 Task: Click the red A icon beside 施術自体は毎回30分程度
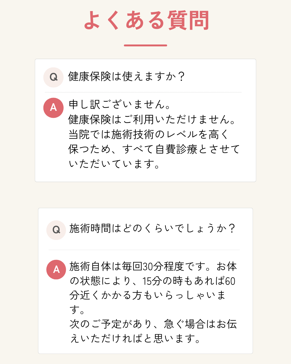coord(56,269)
